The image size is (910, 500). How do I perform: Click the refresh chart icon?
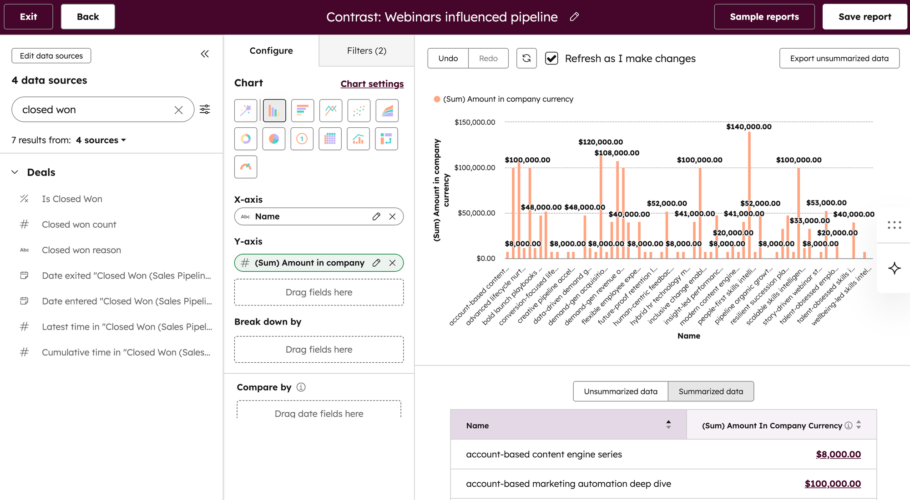[x=526, y=58]
